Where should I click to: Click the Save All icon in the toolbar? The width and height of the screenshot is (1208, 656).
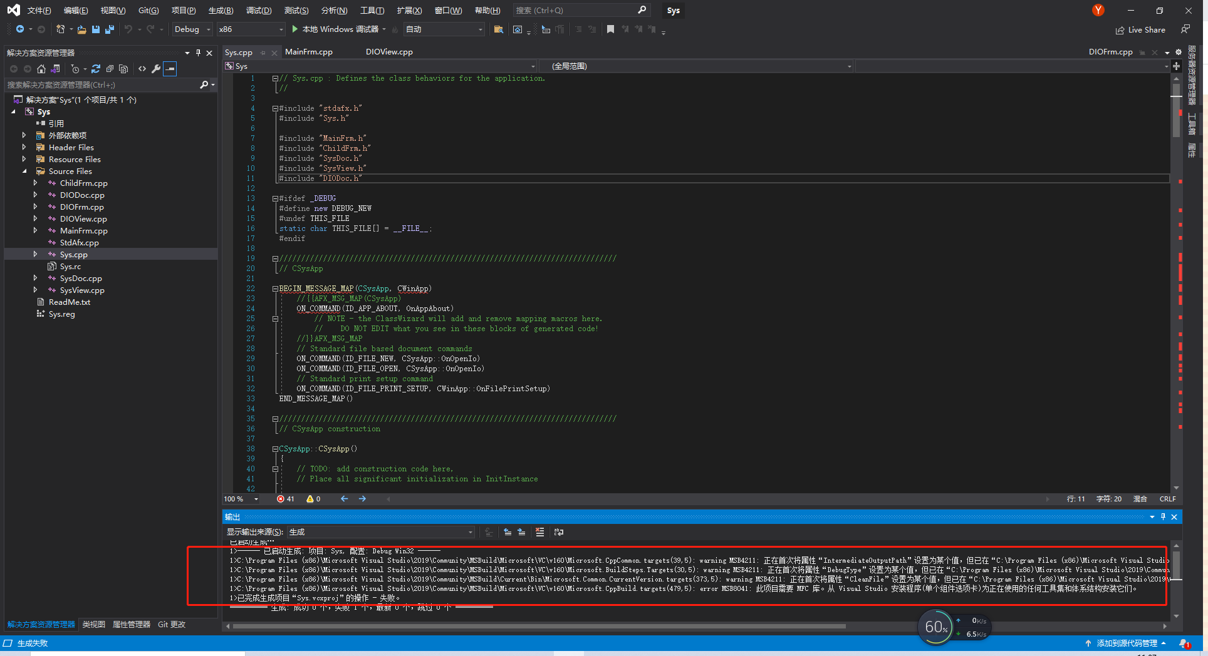109,29
